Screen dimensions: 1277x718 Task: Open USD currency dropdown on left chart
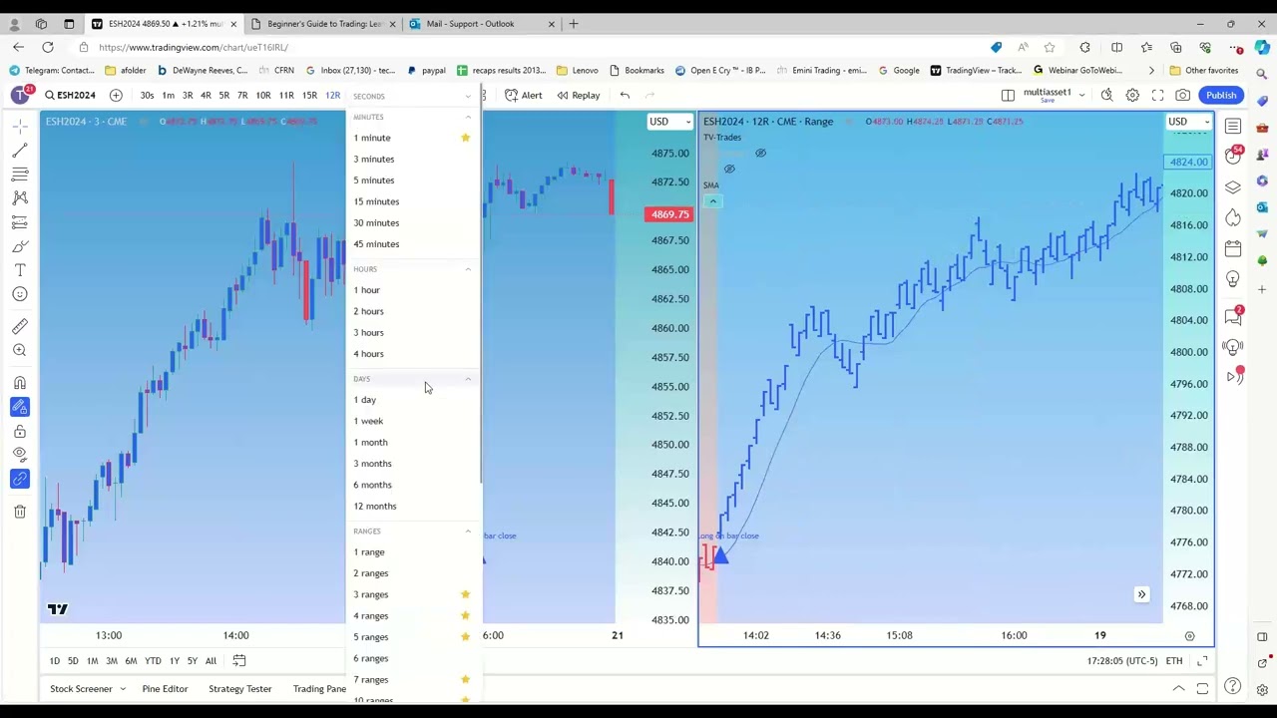[669, 122]
